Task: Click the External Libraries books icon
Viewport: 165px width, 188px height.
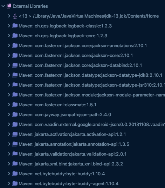Action: click(x=9, y=6)
